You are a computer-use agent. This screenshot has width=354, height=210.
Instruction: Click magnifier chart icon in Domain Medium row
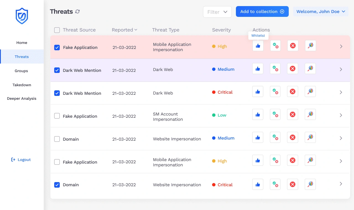coord(310,137)
